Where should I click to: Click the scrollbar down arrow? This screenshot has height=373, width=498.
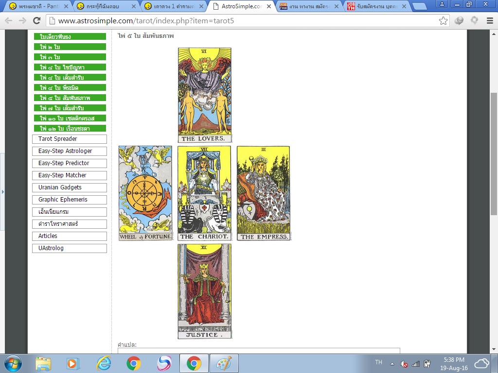click(494, 349)
